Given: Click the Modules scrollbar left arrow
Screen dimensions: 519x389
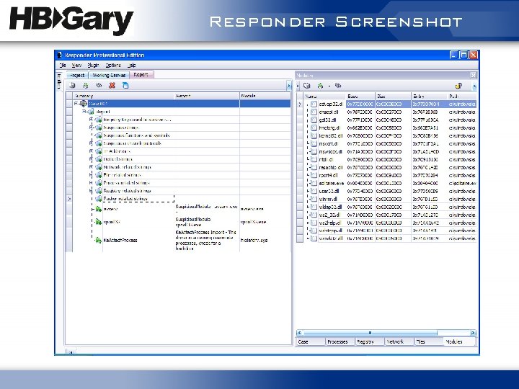Looking at the screenshot, I should (299, 333).
